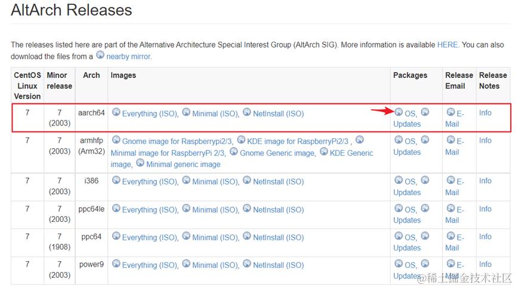Open i386 OS packages link
This screenshot has width=516, height=288.
point(410,181)
